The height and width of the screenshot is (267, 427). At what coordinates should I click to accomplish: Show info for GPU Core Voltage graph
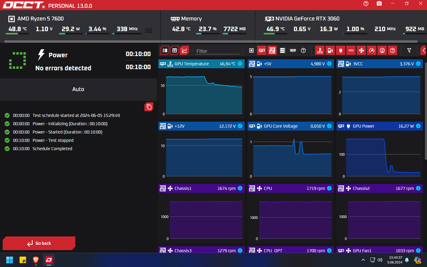(x=329, y=126)
